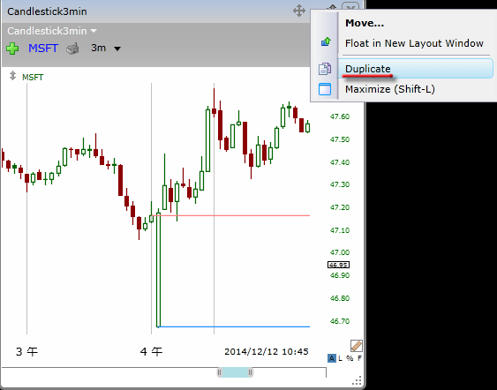Click the Candlestick3min window title
Image resolution: width=497 pixels, height=390 pixels.
pyautogui.click(x=47, y=11)
